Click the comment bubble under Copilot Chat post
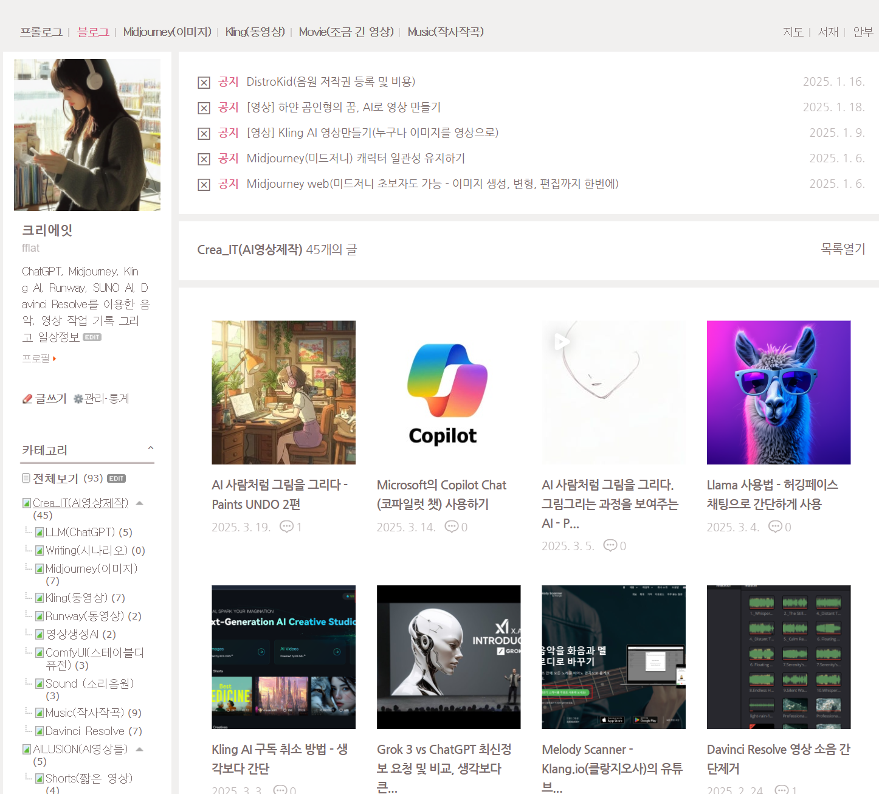The image size is (879, 794). pos(452,526)
